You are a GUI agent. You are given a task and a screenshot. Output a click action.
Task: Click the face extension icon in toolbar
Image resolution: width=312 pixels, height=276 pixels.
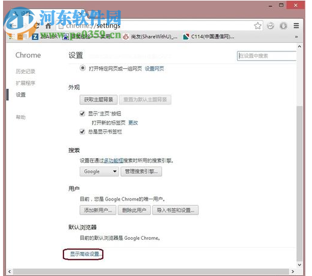pyautogui.click(x=270, y=26)
